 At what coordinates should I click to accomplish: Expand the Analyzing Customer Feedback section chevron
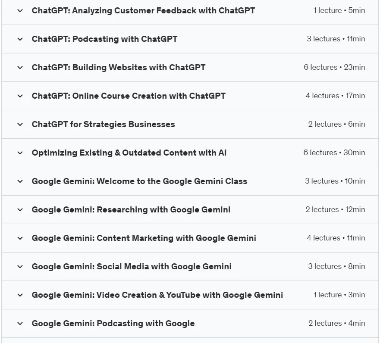pyautogui.click(x=20, y=11)
